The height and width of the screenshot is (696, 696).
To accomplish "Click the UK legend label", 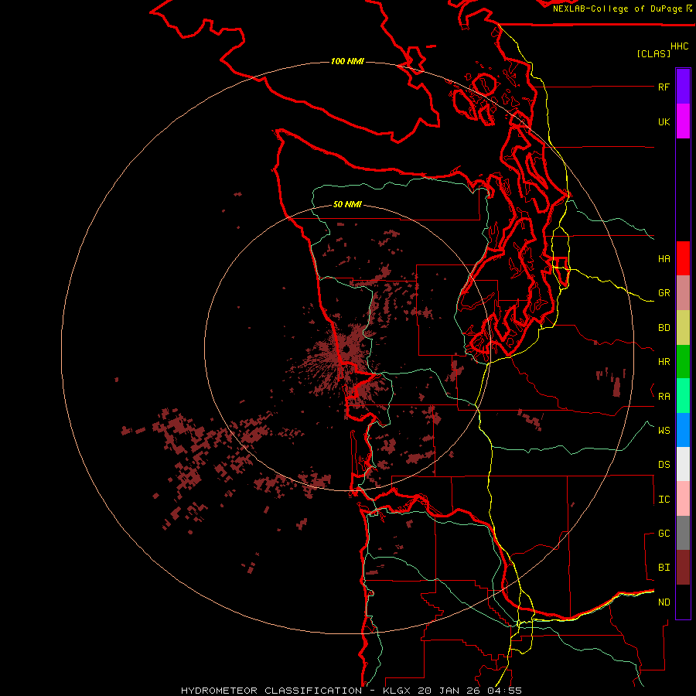I will pos(664,121).
